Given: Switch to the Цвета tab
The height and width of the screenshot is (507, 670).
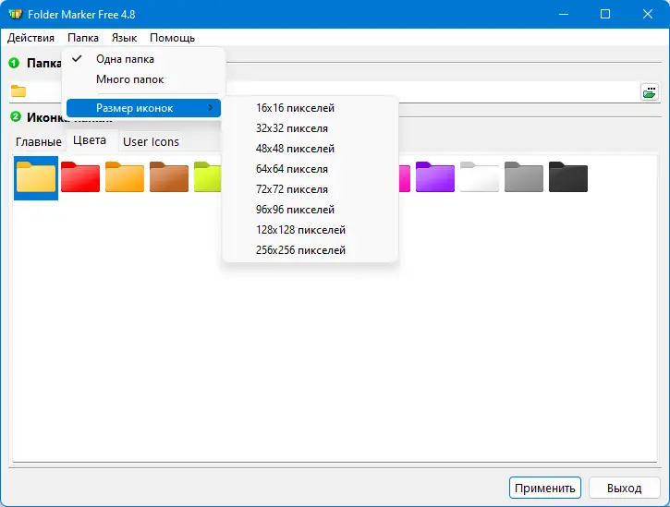Looking at the screenshot, I should (x=90, y=140).
